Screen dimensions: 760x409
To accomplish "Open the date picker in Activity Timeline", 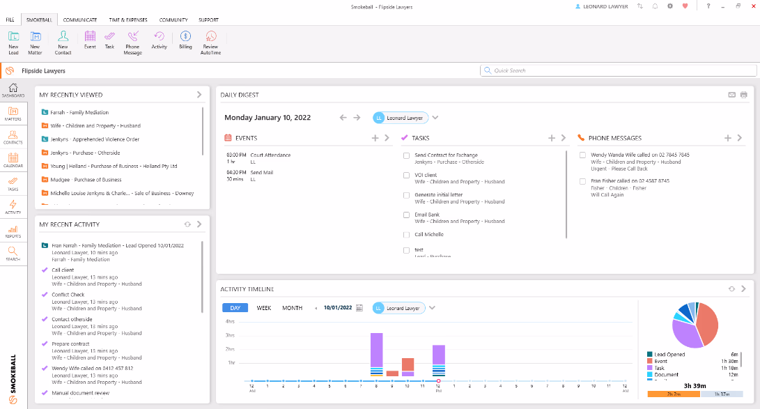I will coord(359,307).
